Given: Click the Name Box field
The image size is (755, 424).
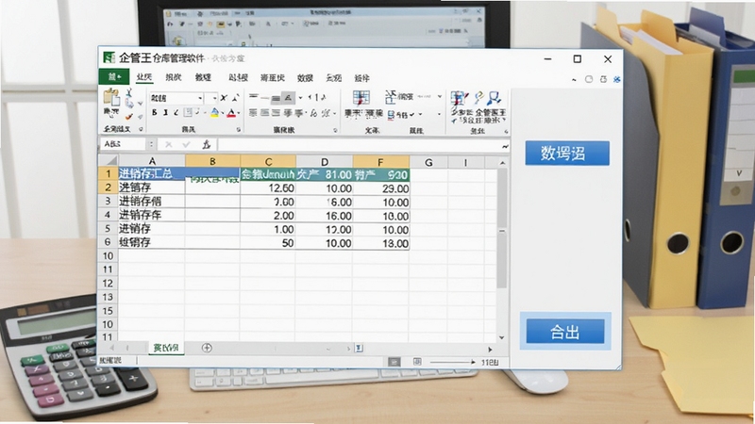Looking at the screenshot, I should [x=123, y=144].
